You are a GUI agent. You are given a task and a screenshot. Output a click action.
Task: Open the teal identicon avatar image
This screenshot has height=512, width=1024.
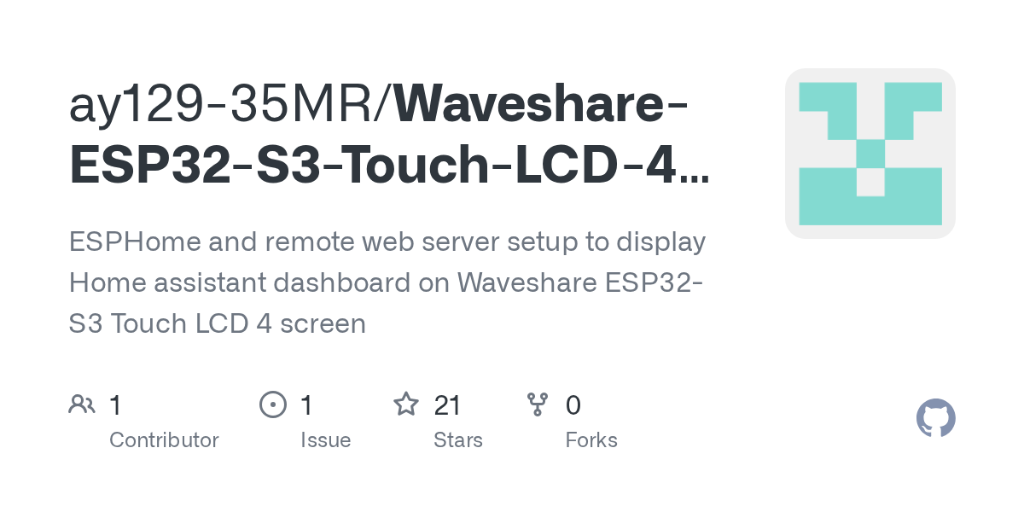pos(870,154)
